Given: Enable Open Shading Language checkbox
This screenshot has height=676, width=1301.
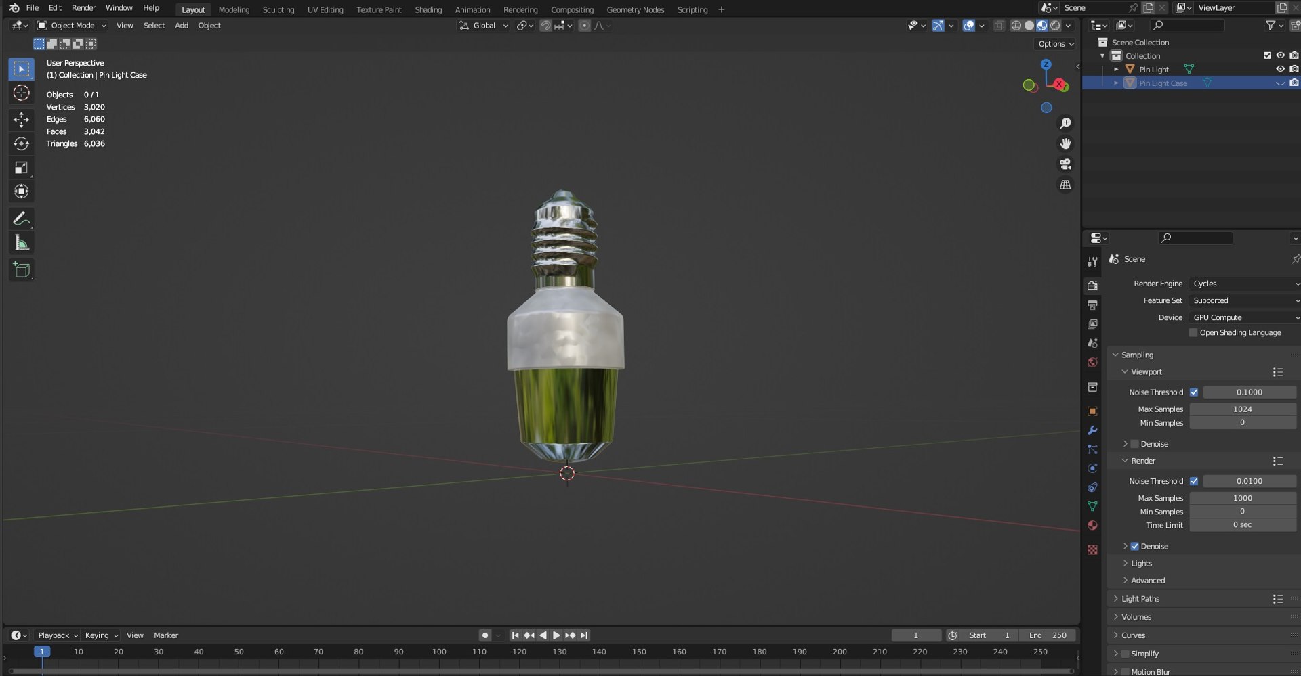Looking at the screenshot, I should coord(1193,333).
